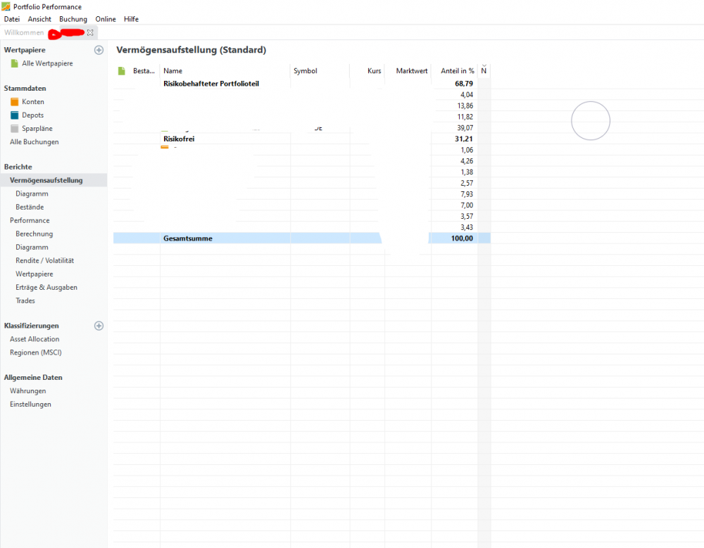The width and height of the screenshot is (704, 548).
Task: Open Konten in sidebar
Action: click(x=33, y=102)
